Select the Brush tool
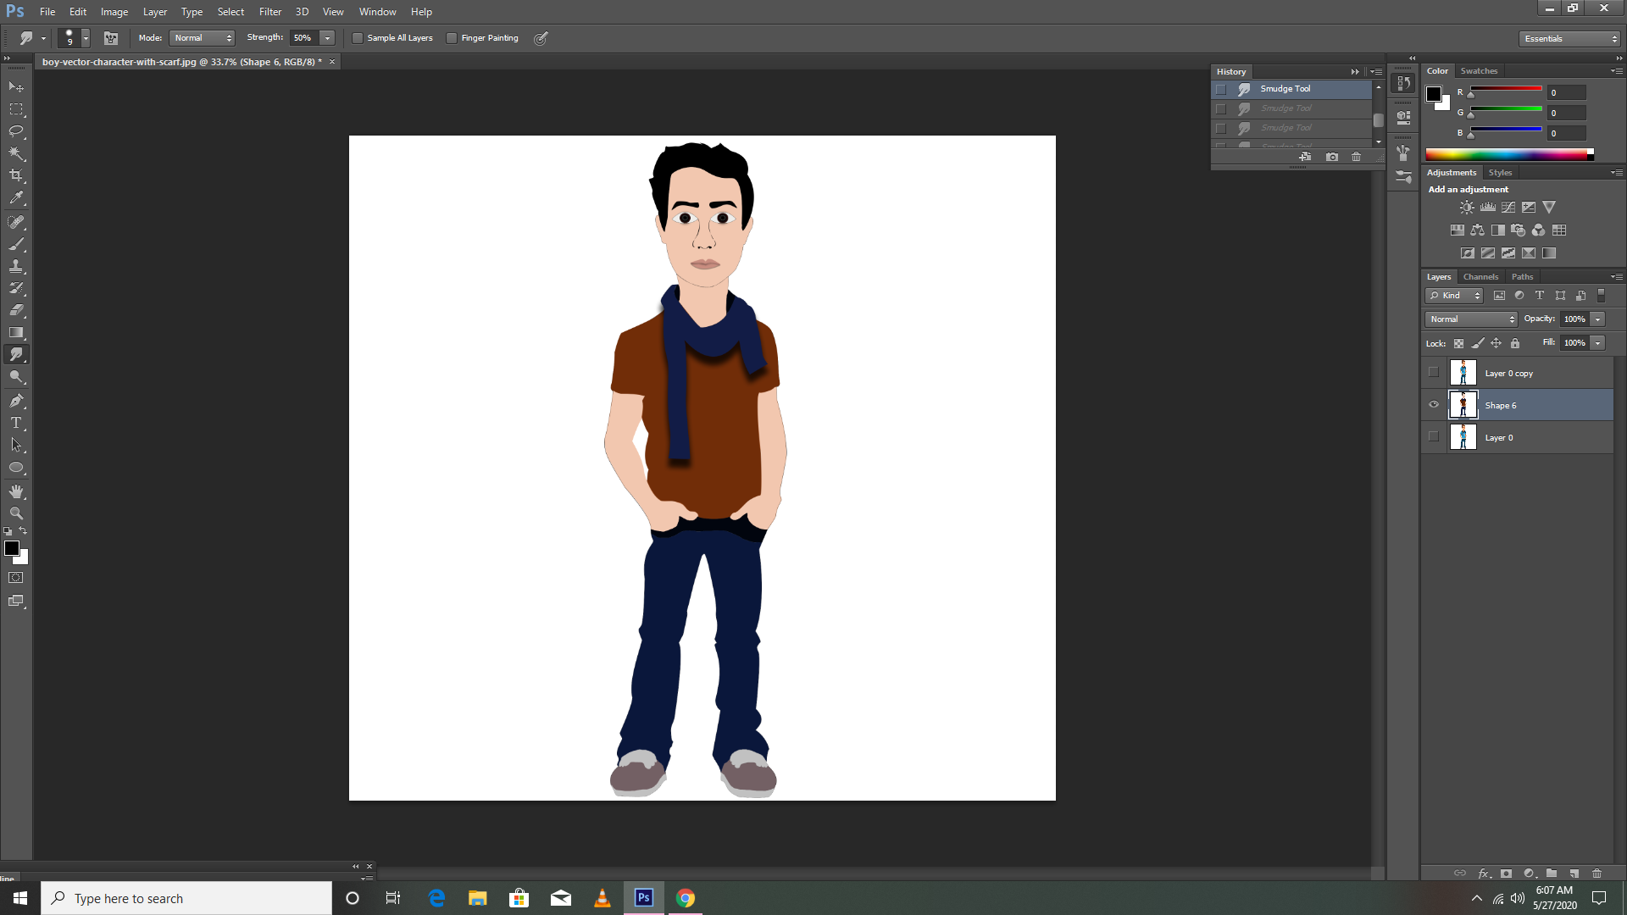This screenshot has height=915, width=1627. point(16,244)
